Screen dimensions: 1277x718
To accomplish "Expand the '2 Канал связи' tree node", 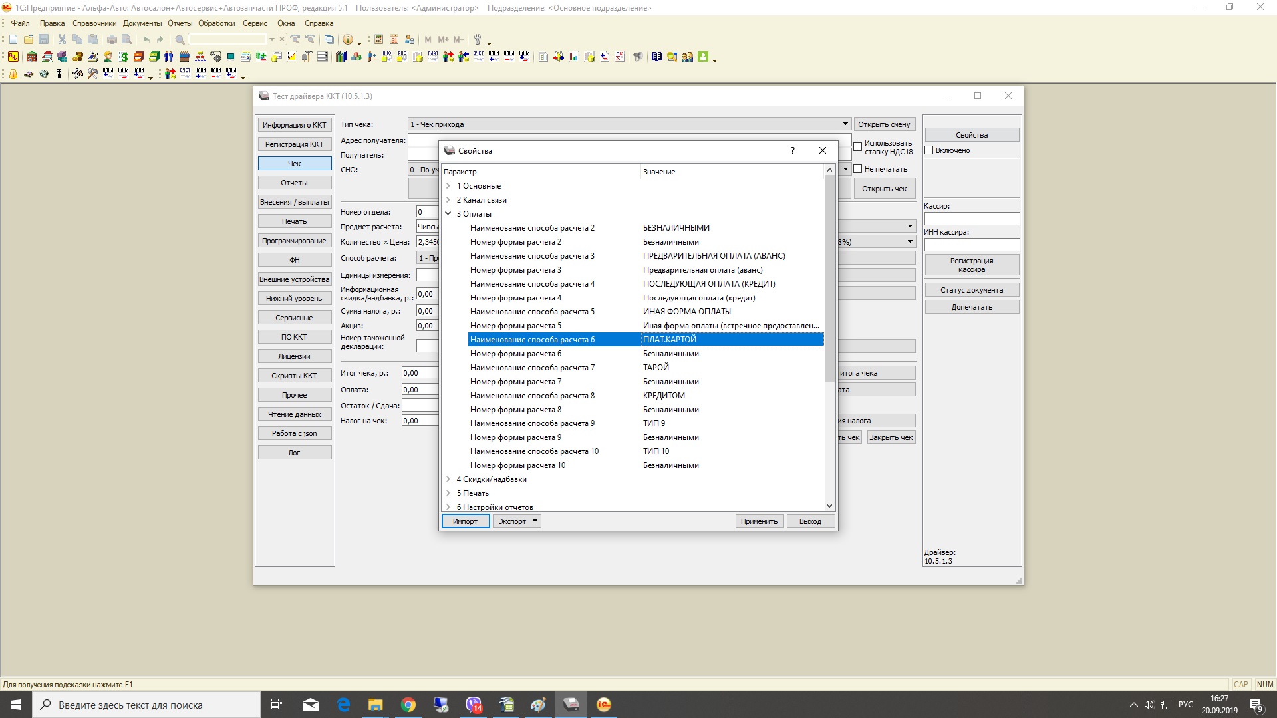I will 448,200.
